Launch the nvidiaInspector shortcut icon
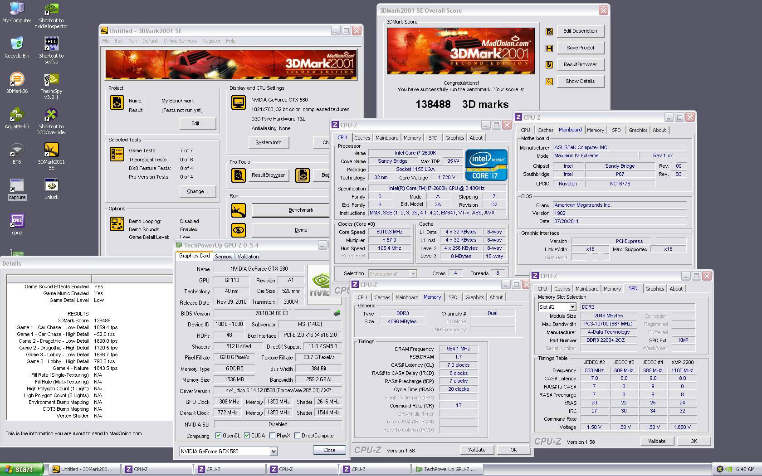The width and height of the screenshot is (762, 476). pyautogui.click(x=51, y=16)
